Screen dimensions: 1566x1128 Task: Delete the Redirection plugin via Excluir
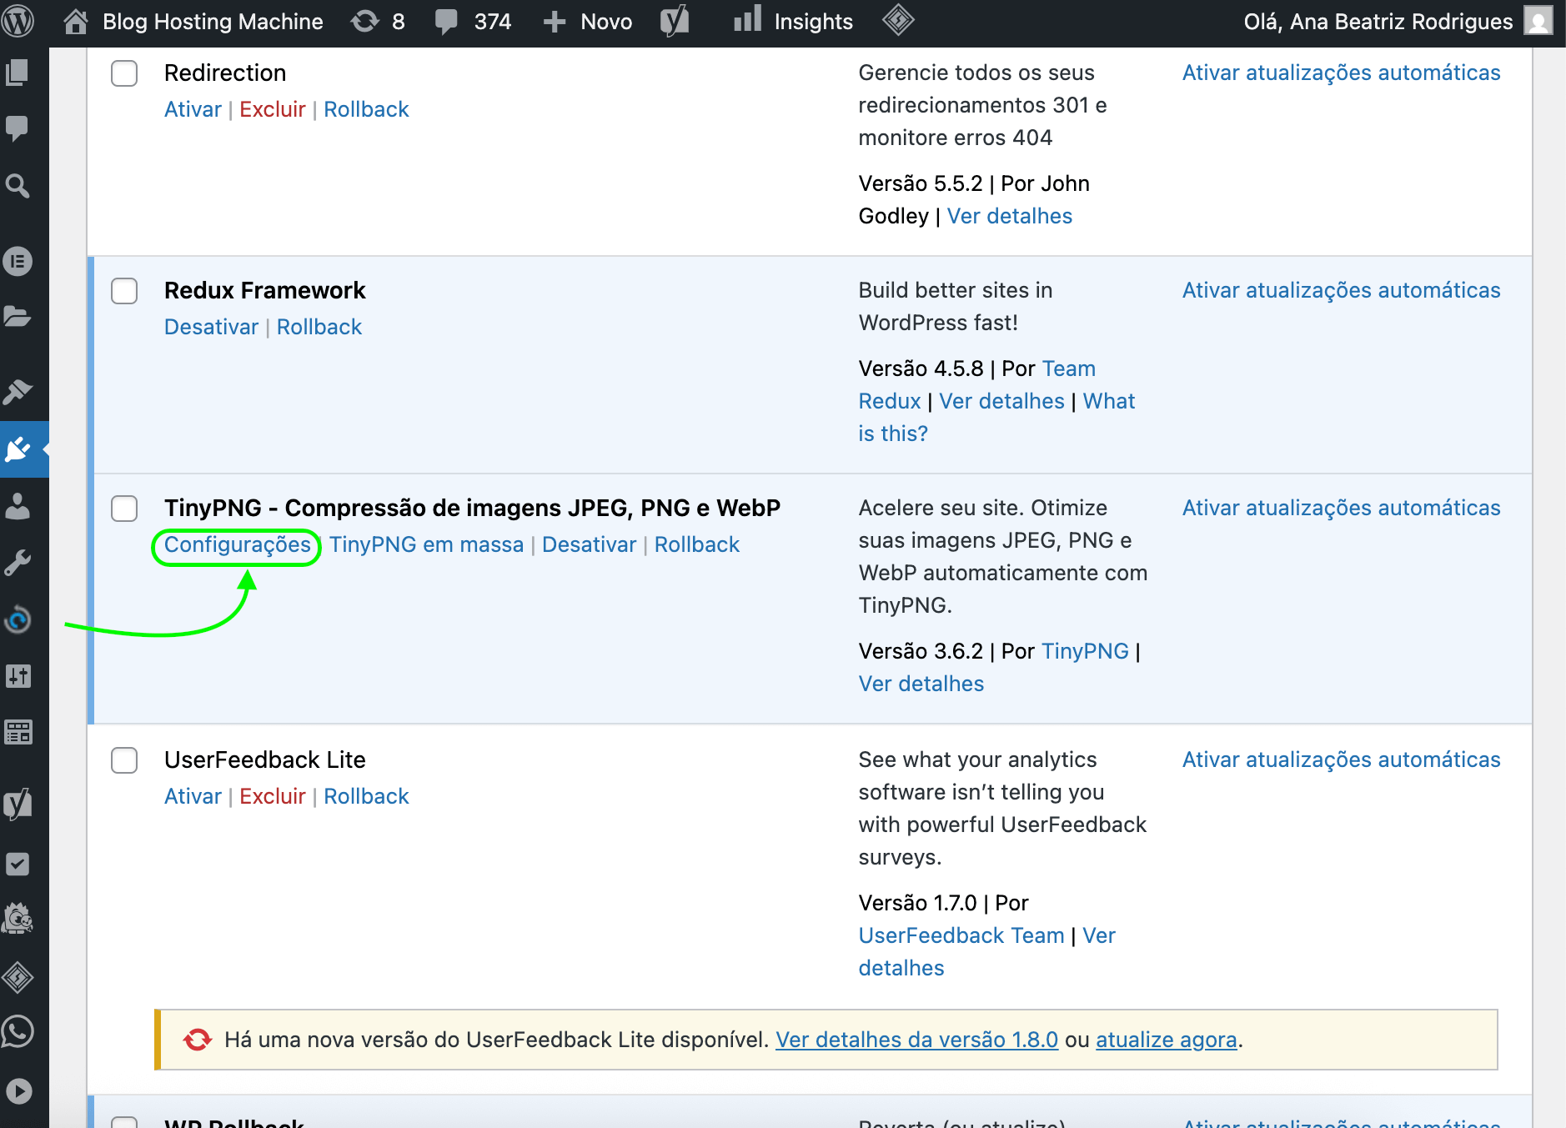(x=273, y=109)
